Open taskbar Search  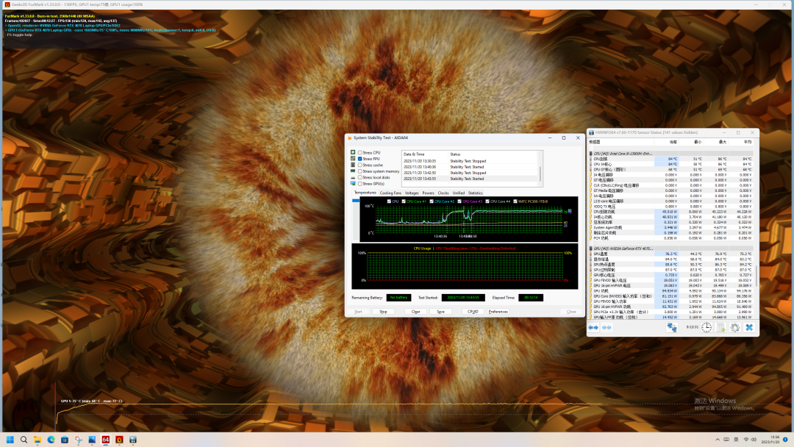24,440
